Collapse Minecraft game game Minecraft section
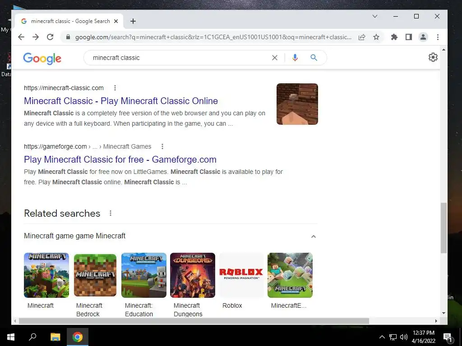This screenshot has width=462, height=346. pyautogui.click(x=314, y=236)
